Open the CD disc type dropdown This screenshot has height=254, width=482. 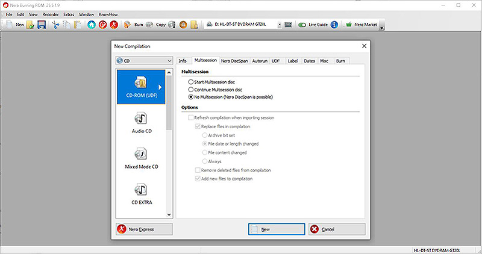point(144,61)
